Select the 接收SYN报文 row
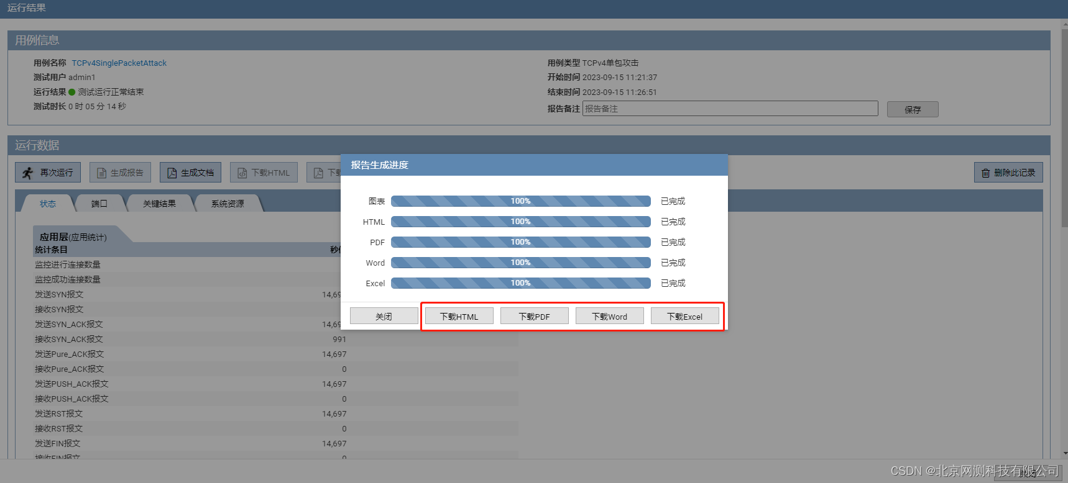 click(x=275, y=309)
